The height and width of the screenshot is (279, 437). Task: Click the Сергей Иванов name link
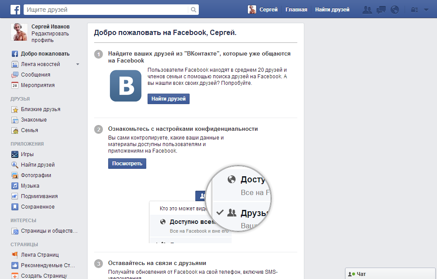[x=50, y=27]
